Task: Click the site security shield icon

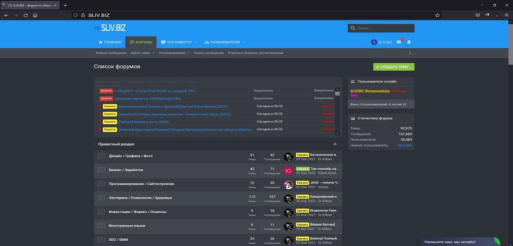Action: [x=75, y=15]
